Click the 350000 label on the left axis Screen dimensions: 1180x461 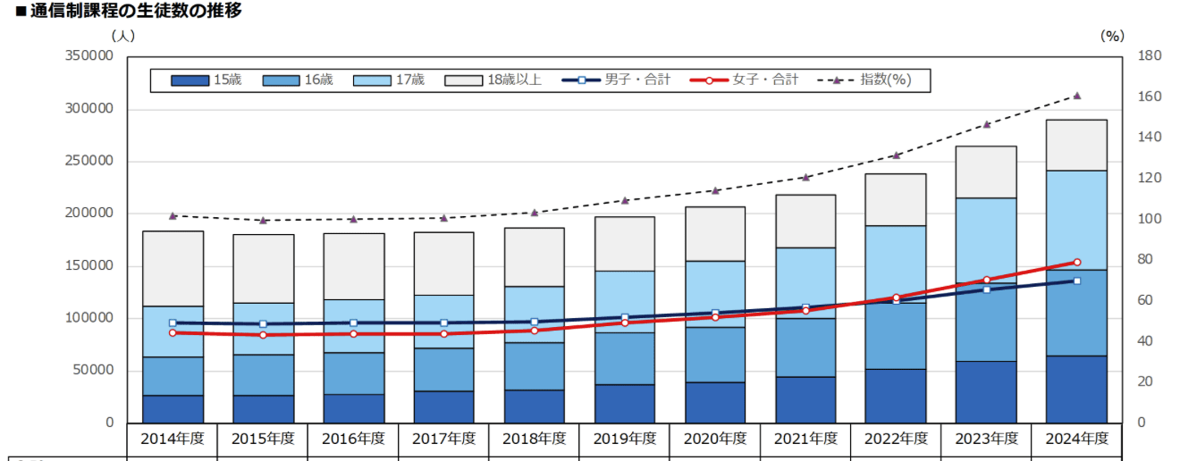pyautogui.click(x=88, y=56)
